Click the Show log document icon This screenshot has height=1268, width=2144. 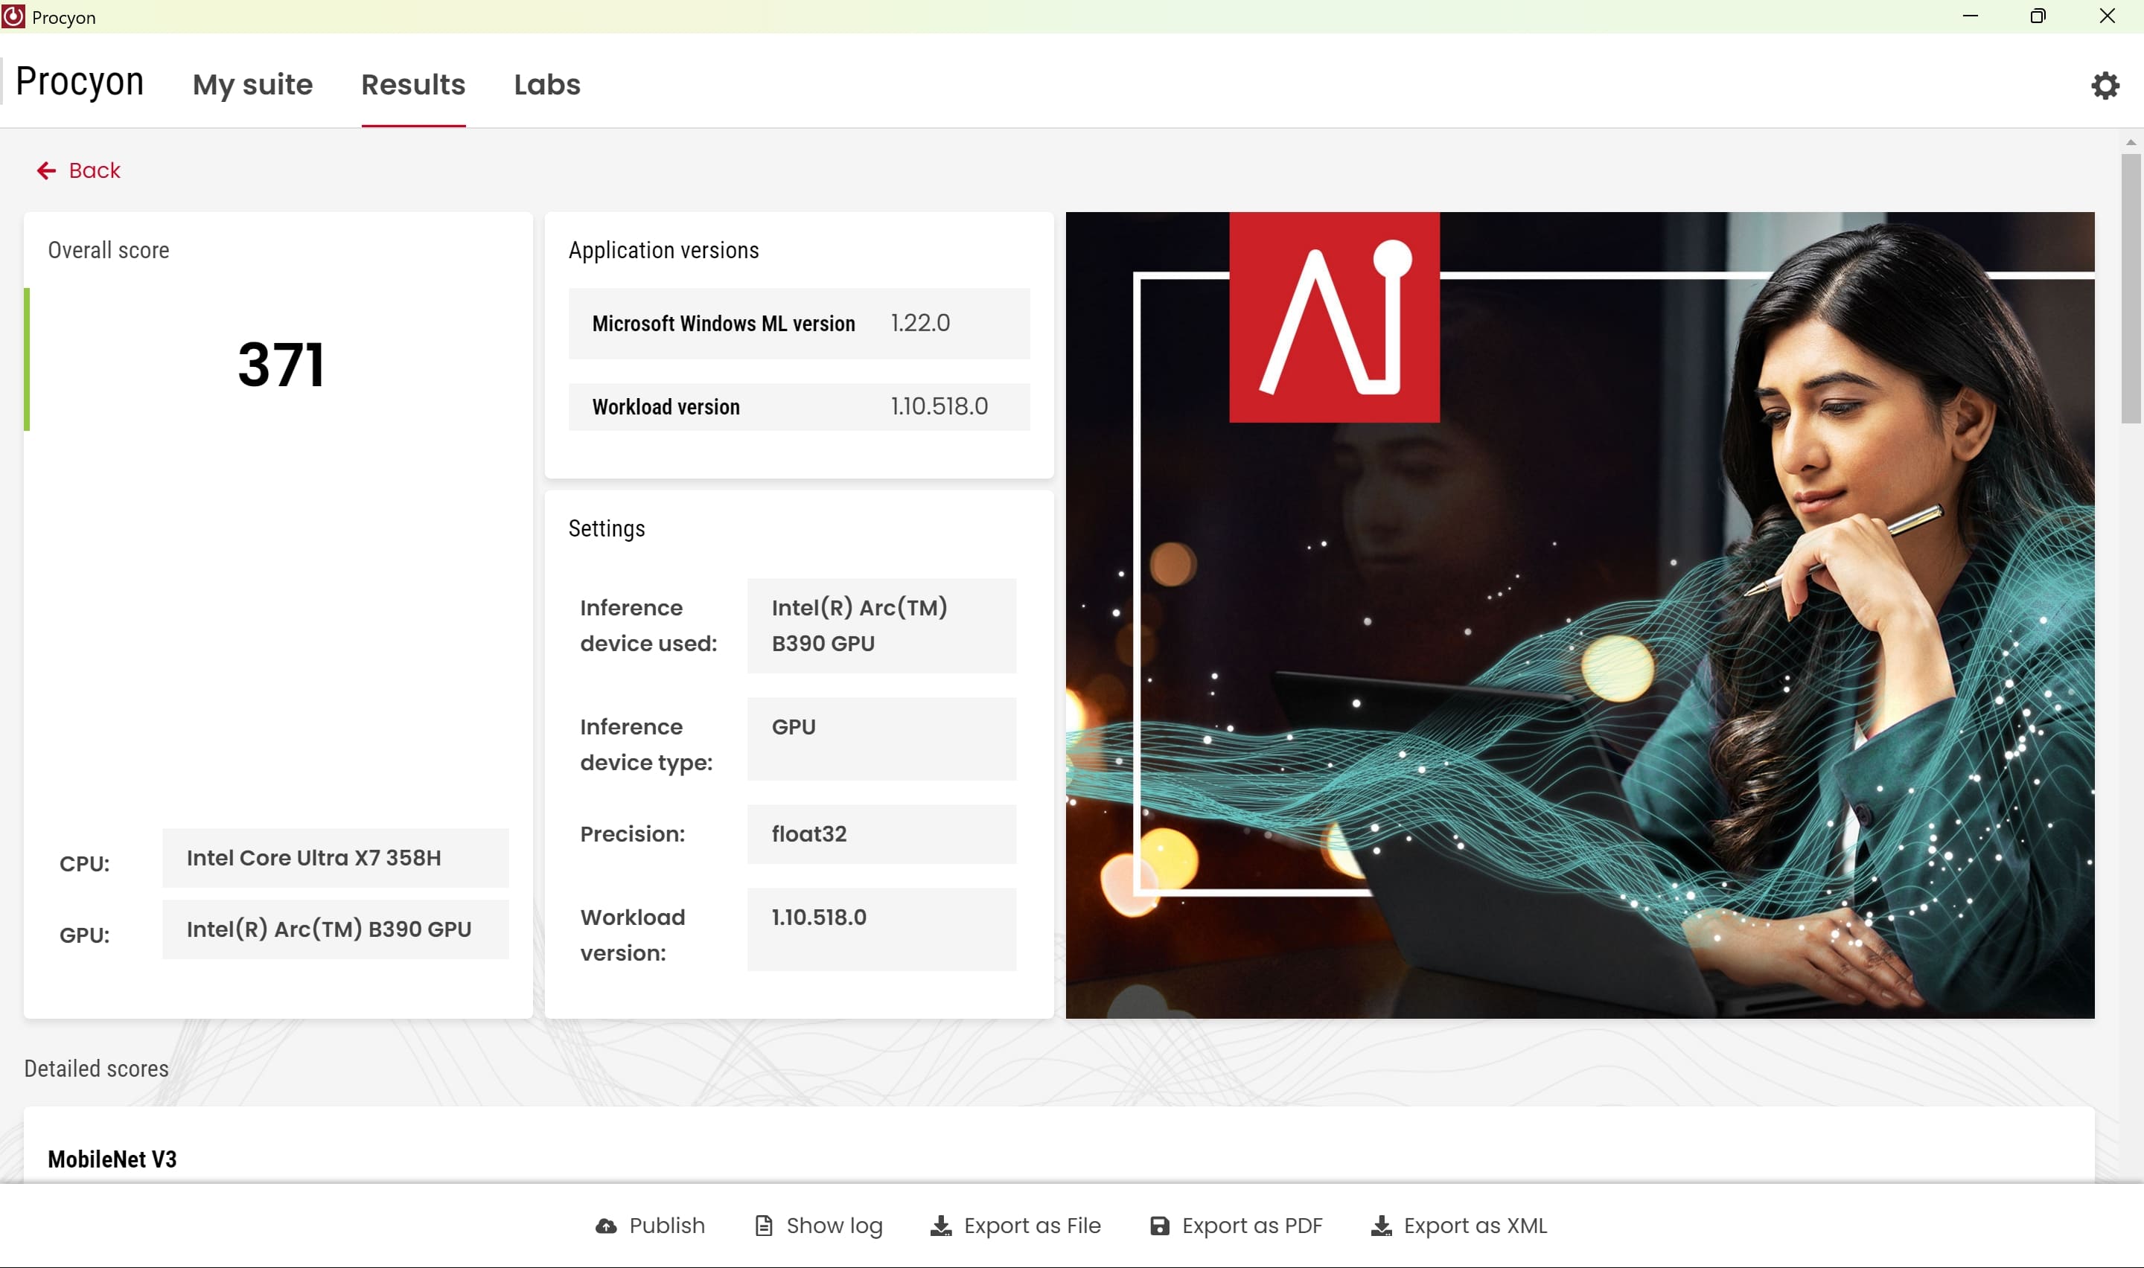(763, 1226)
